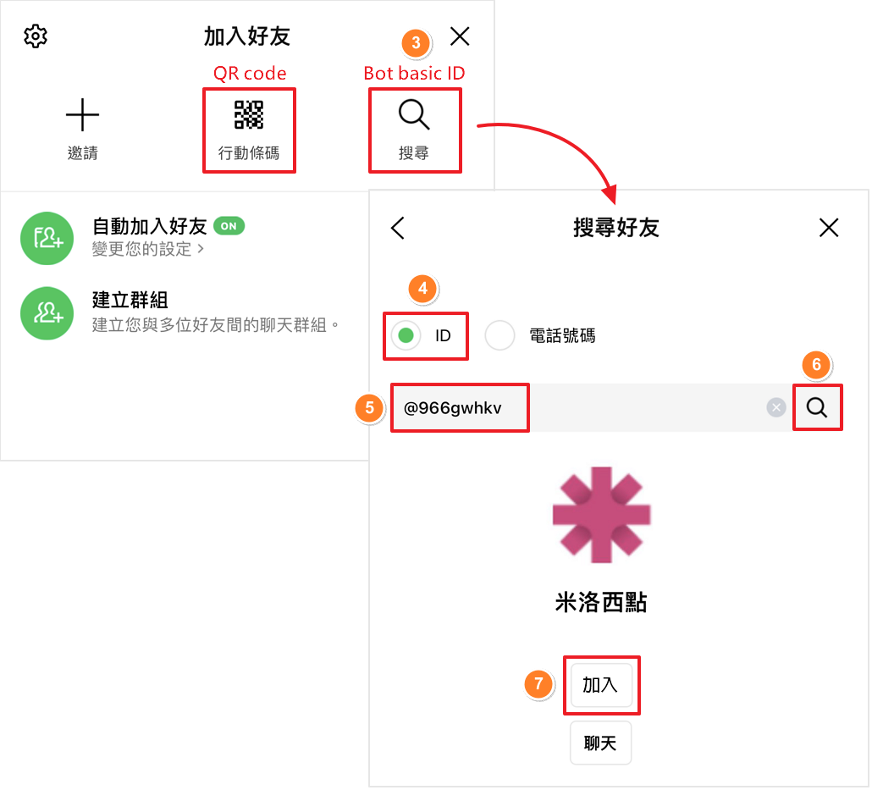This screenshot has width=872, height=790.
Task: Close the 加入好友 panel
Action: pyautogui.click(x=460, y=36)
